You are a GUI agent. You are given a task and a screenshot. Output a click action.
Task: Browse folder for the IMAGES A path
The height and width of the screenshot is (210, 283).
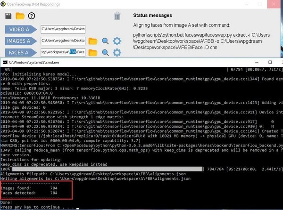click(x=93, y=41)
